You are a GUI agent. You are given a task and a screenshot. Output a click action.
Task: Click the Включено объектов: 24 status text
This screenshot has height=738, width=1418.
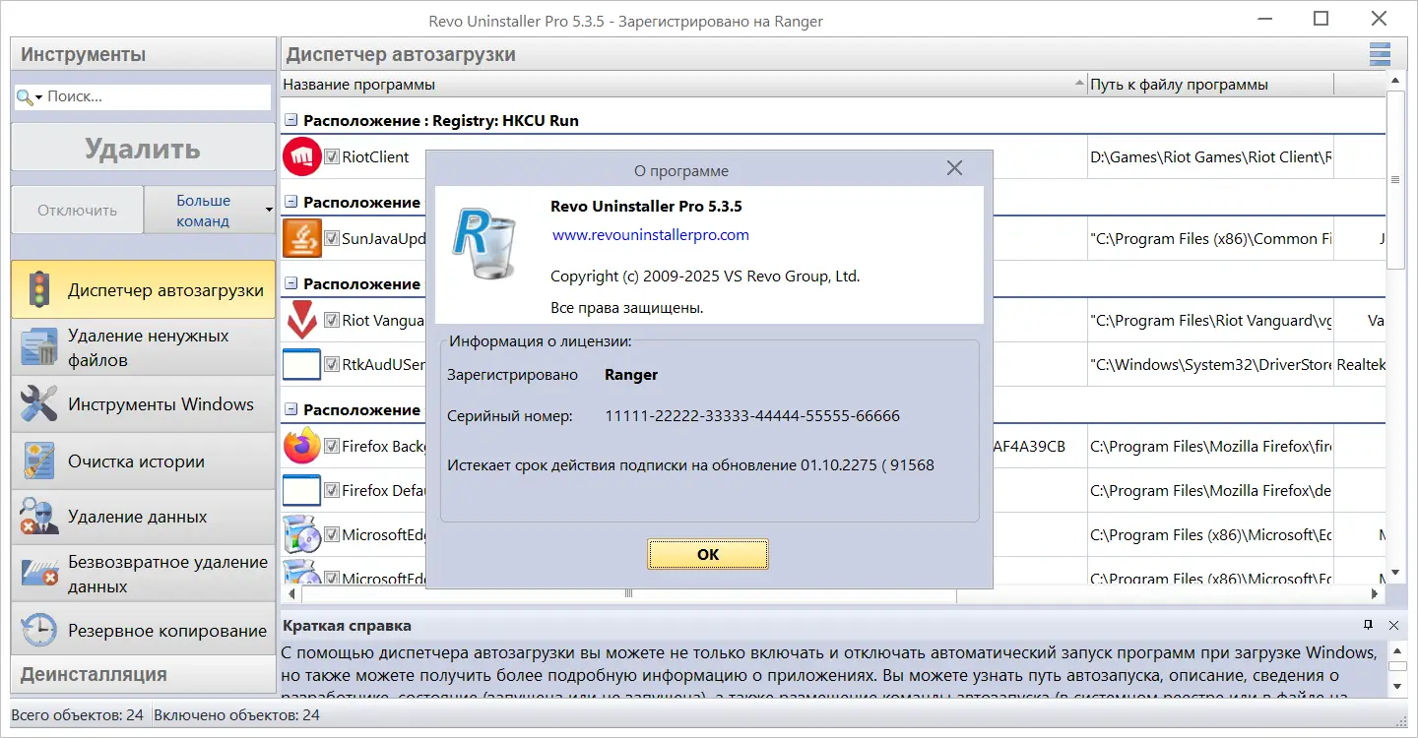tap(236, 715)
